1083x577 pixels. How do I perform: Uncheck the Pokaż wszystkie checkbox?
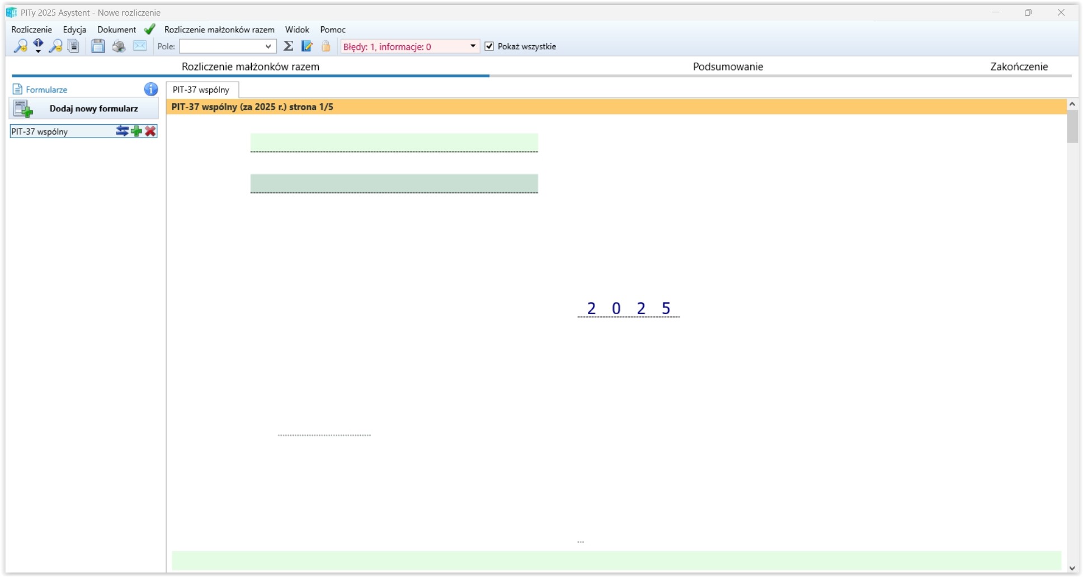tap(489, 46)
